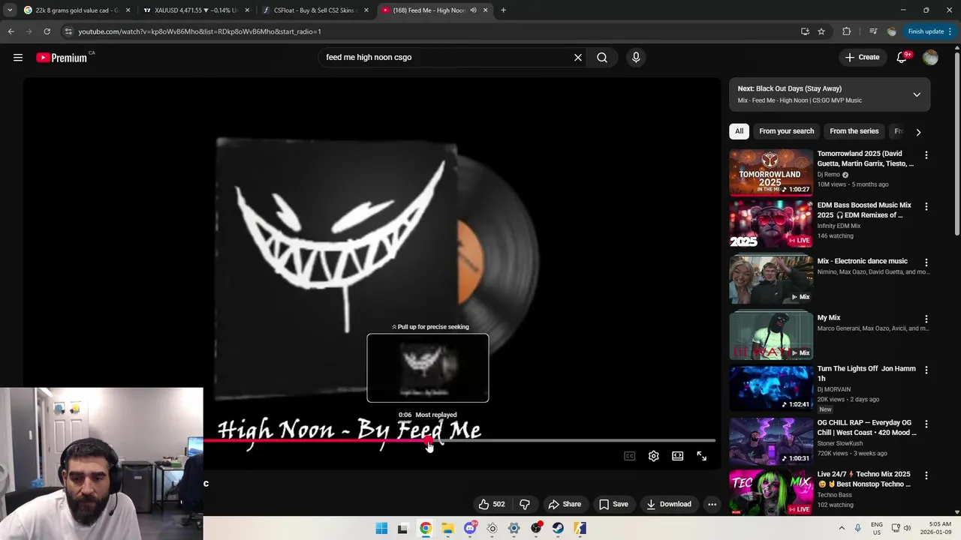Viewport: 961px width, 540px height.
Task: Open options for My Mix
Action: point(926,319)
